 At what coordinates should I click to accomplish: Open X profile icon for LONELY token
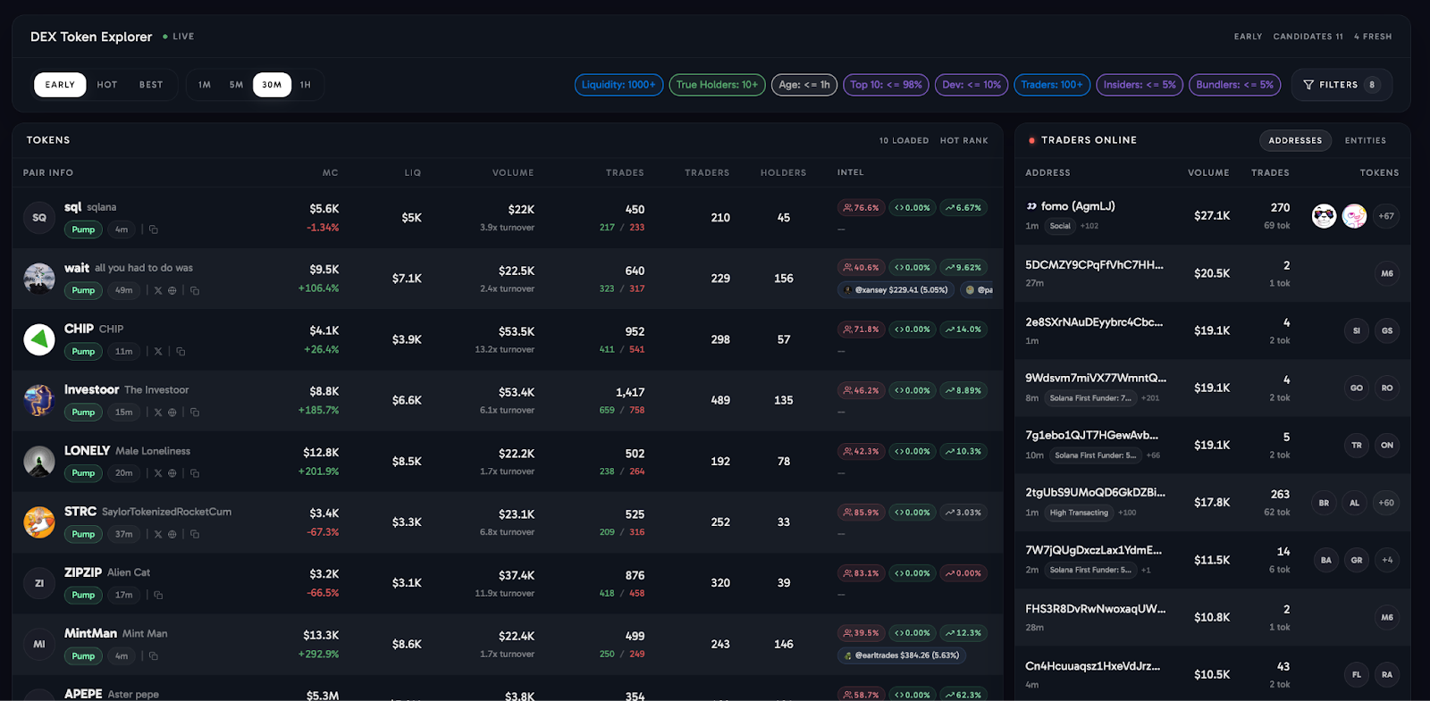click(x=158, y=473)
